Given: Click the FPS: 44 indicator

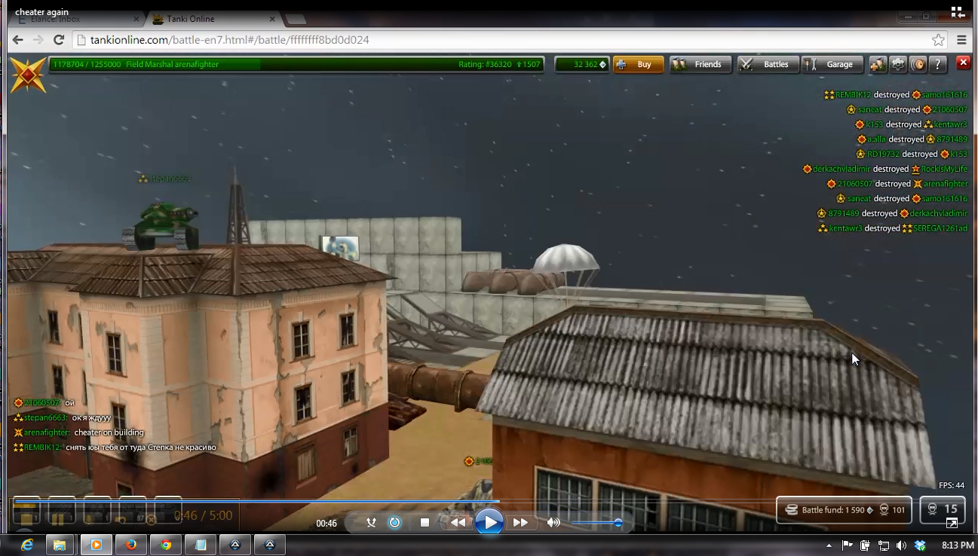Looking at the screenshot, I should click(x=951, y=485).
